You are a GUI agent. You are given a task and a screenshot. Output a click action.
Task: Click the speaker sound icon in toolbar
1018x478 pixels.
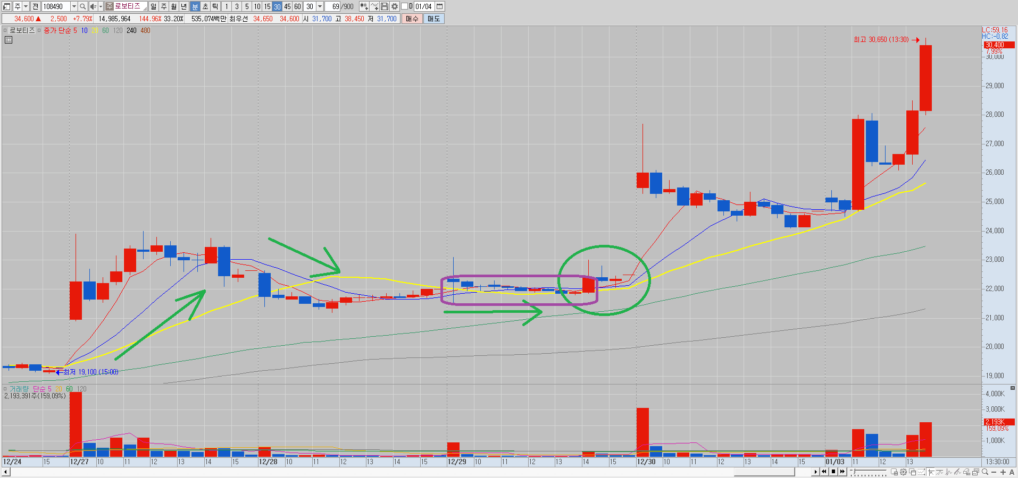[93, 6]
